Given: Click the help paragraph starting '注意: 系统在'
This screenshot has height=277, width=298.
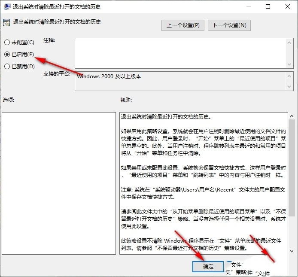Looking at the screenshot, I should (203, 193).
